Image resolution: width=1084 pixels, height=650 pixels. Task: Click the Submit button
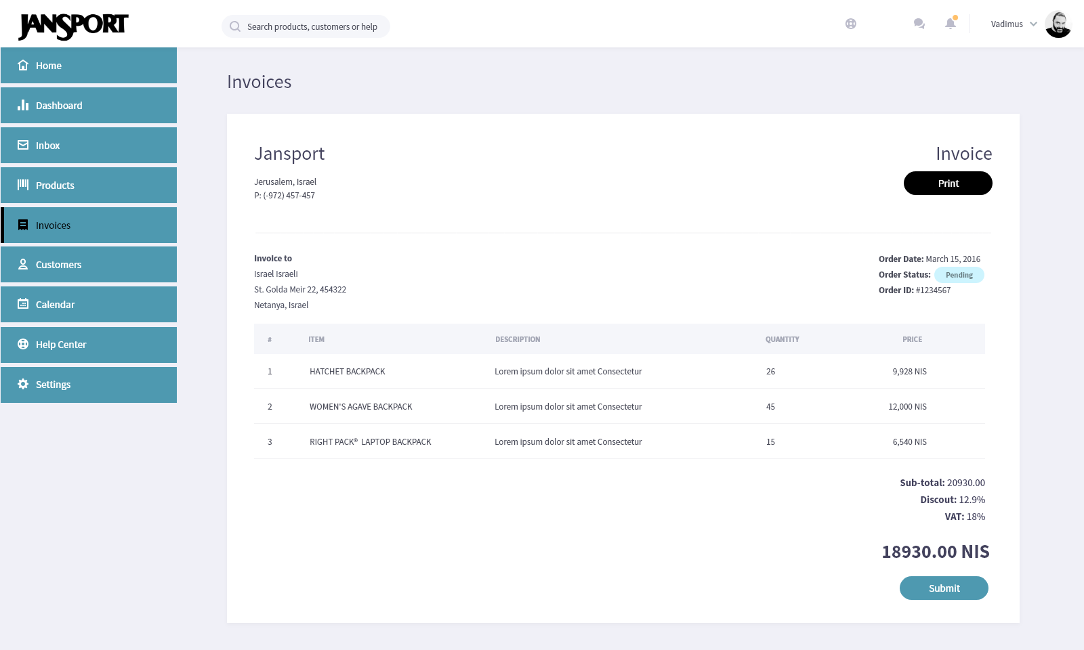pos(944,588)
